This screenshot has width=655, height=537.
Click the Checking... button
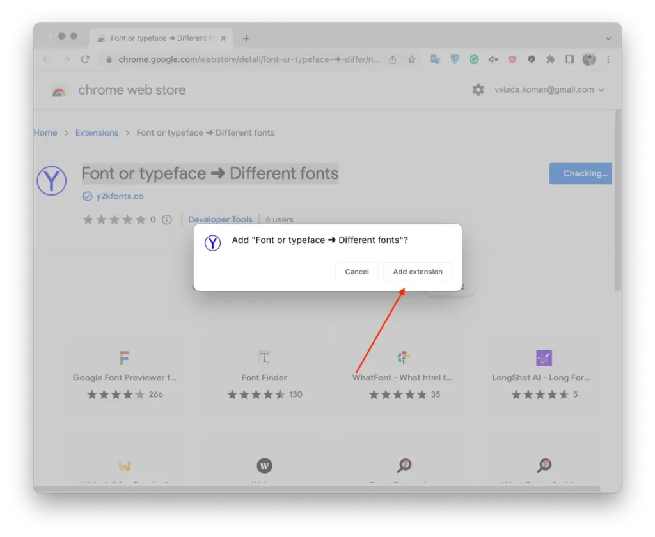point(580,173)
